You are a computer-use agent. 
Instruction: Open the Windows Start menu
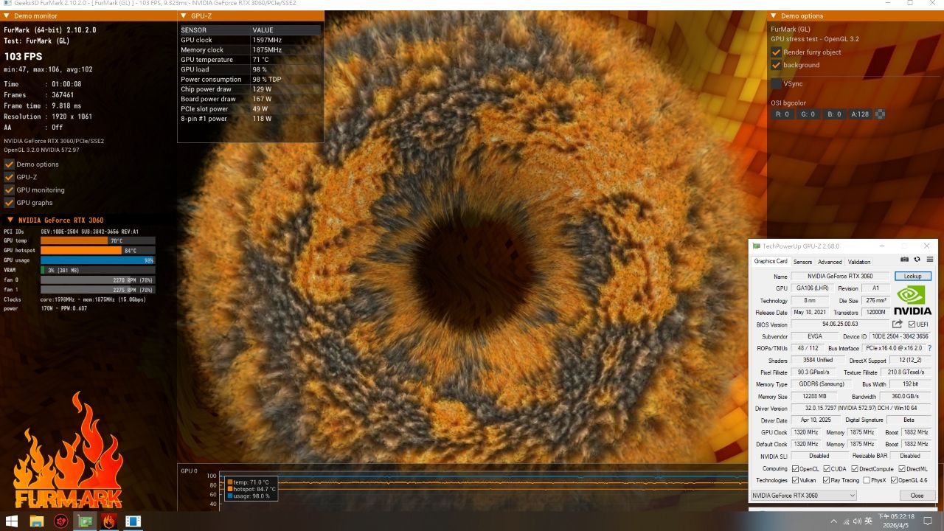(x=12, y=521)
